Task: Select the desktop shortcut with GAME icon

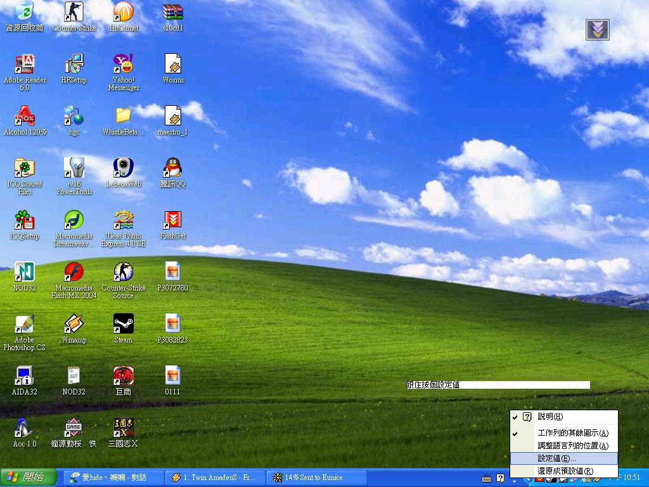Action: pos(74,432)
